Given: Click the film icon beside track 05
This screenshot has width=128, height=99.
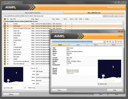Looking at the screenshot, I should (x=5, y=33).
